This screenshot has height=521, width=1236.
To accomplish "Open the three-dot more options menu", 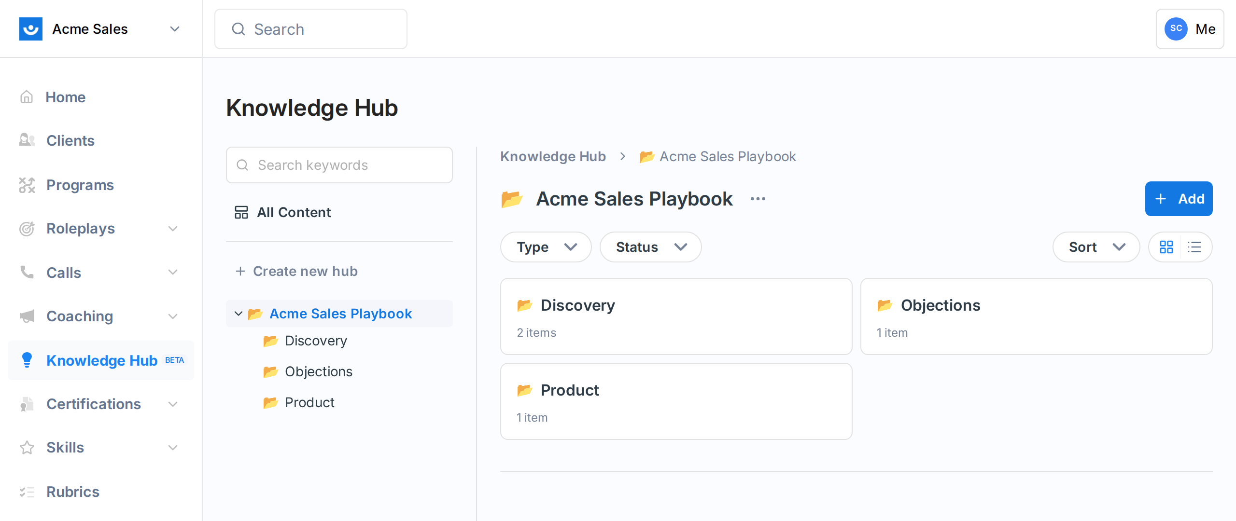I will (758, 199).
